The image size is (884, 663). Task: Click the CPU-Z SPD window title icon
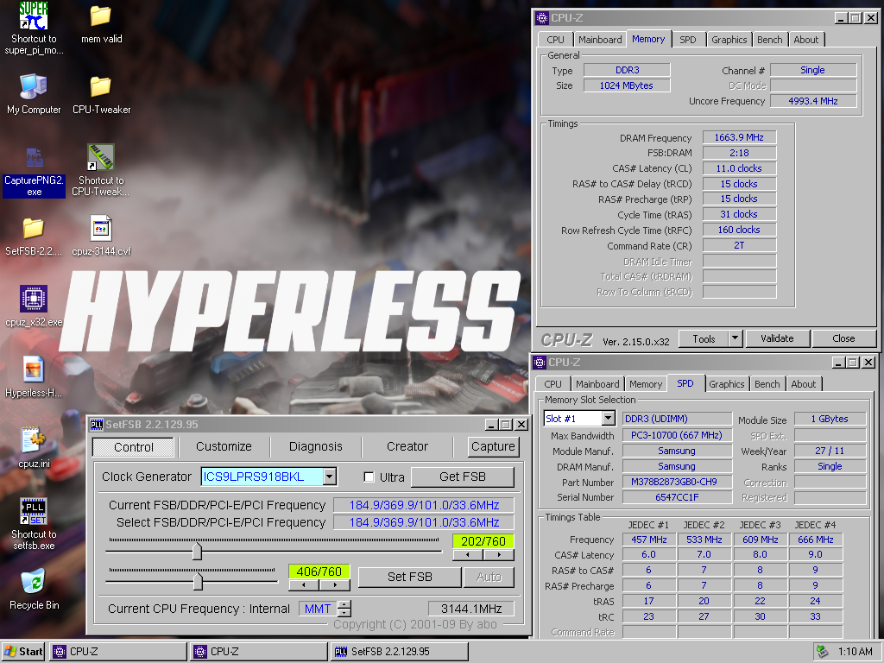540,362
